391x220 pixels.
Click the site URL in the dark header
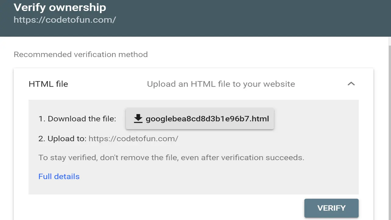point(65,20)
